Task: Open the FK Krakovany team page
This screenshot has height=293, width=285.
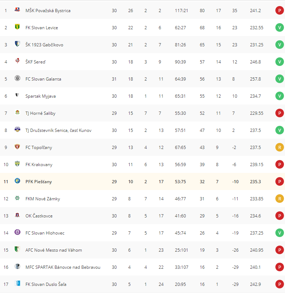Action: click(x=39, y=165)
